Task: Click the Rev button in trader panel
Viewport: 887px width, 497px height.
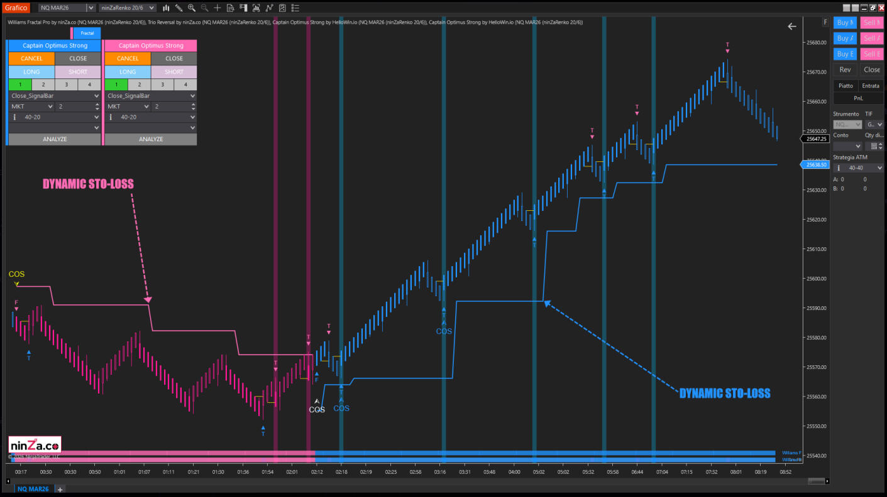Action: click(x=845, y=70)
